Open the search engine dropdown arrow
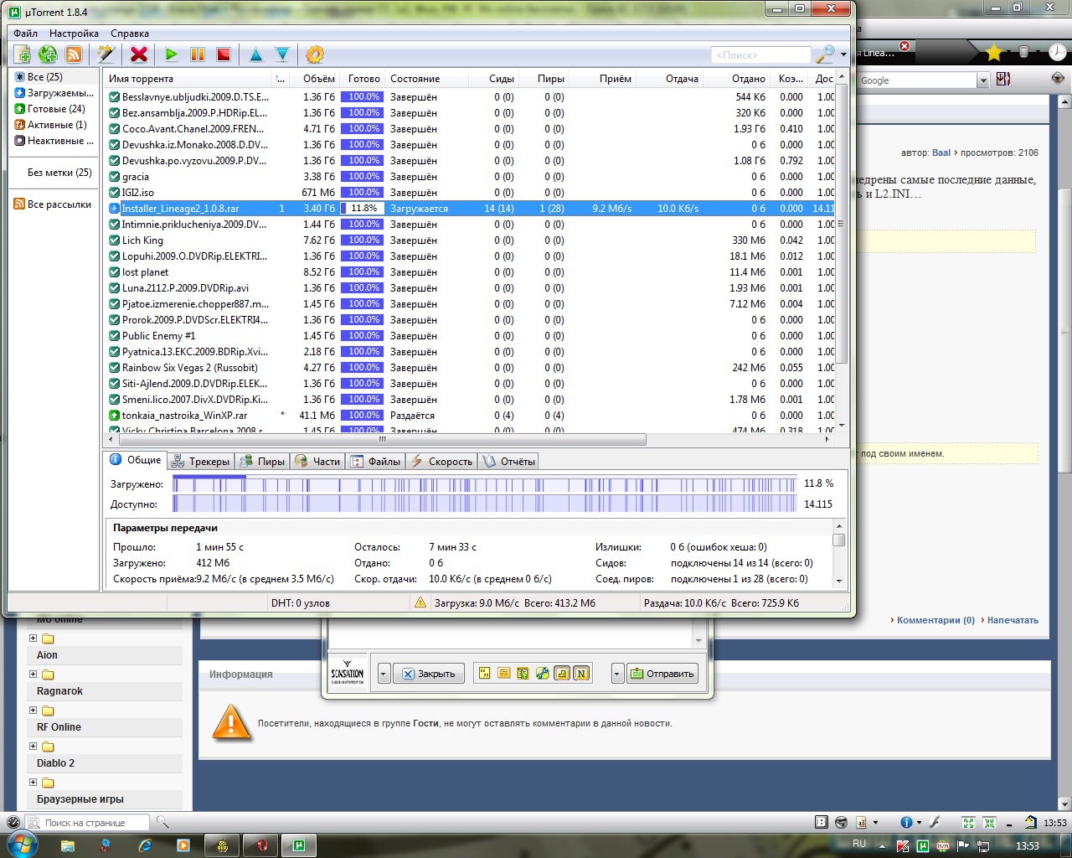Viewport: 1072px width, 858px height. tap(843, 55)
